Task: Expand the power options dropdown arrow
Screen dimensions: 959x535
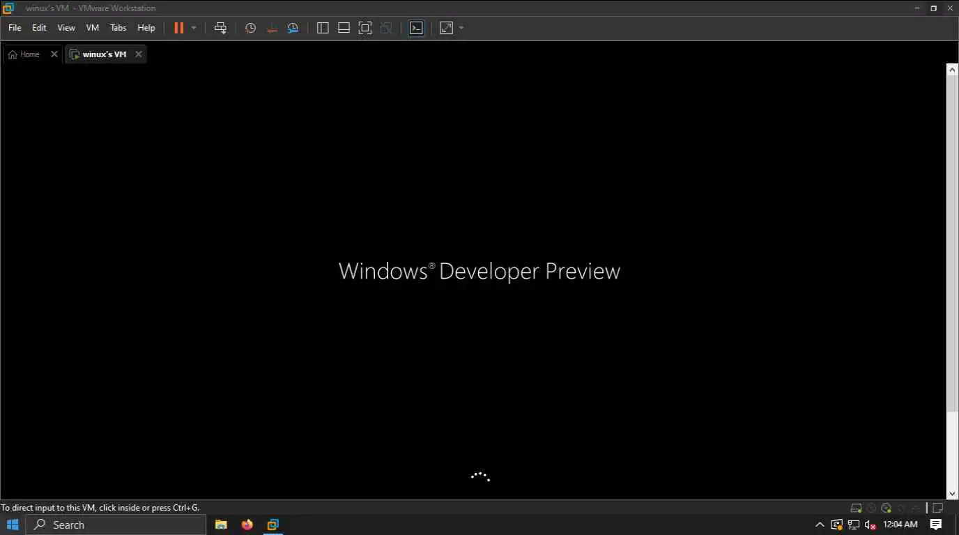Action: point(194,28)
